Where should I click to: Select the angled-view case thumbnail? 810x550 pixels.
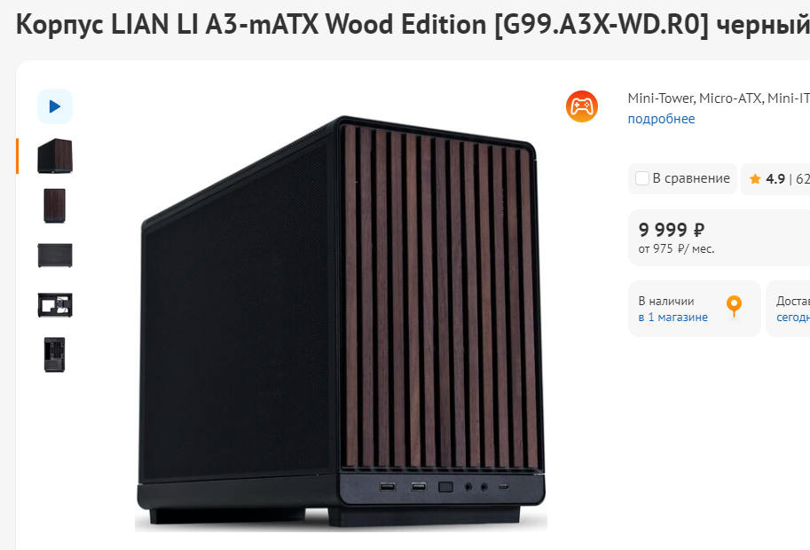(55, 156)
